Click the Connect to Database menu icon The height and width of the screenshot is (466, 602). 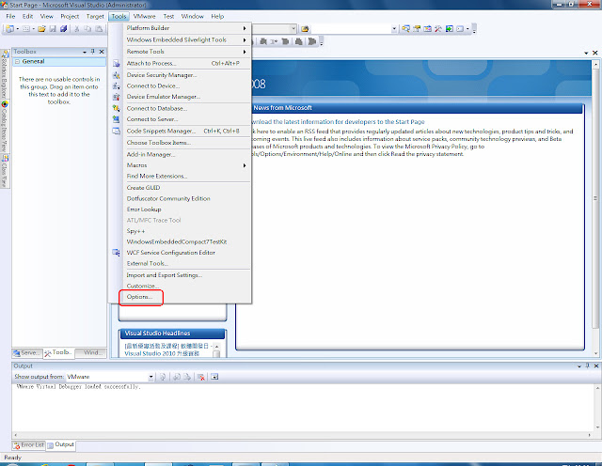[117, 109]
